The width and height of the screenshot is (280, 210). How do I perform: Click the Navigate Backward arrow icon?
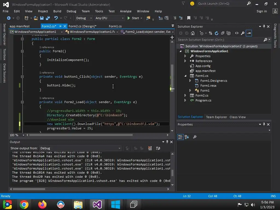[8, 18]
